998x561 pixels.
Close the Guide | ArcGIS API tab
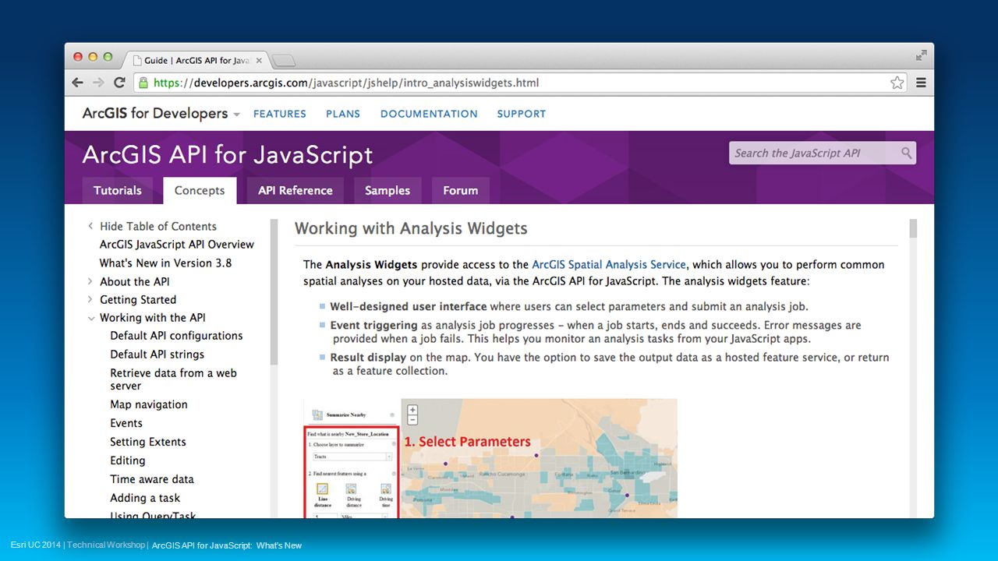tap(259, 61)
